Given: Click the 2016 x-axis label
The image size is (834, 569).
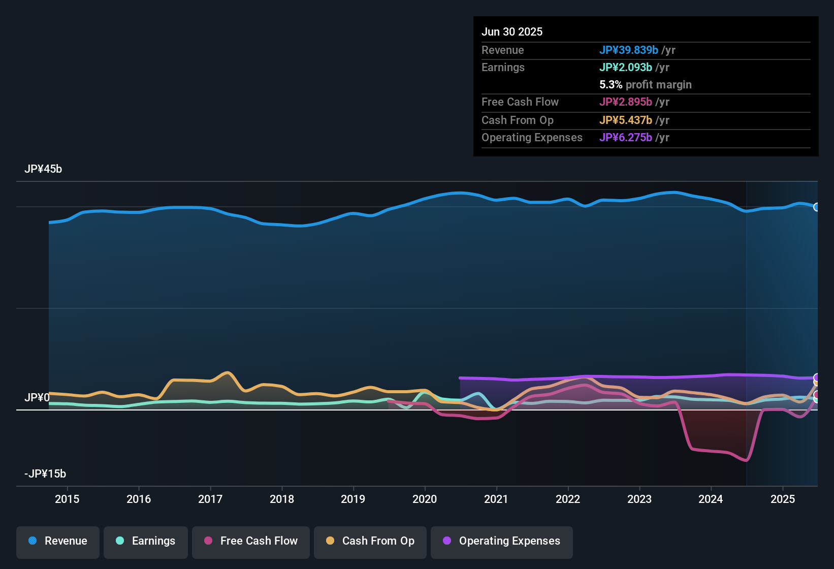Looking at the screenshot, I should (x=139, y=499).
